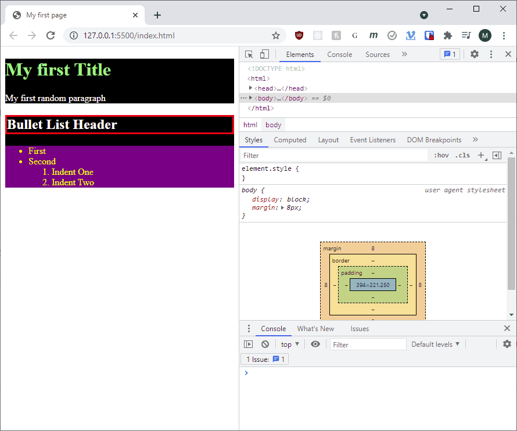The width and height of the screenshot is (517, 431).
Task: Switch to the Computed styles tab
Action: [290, 140]
